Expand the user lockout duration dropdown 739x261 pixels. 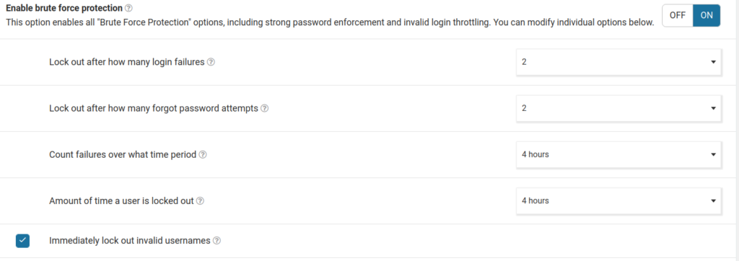(618, 200)
